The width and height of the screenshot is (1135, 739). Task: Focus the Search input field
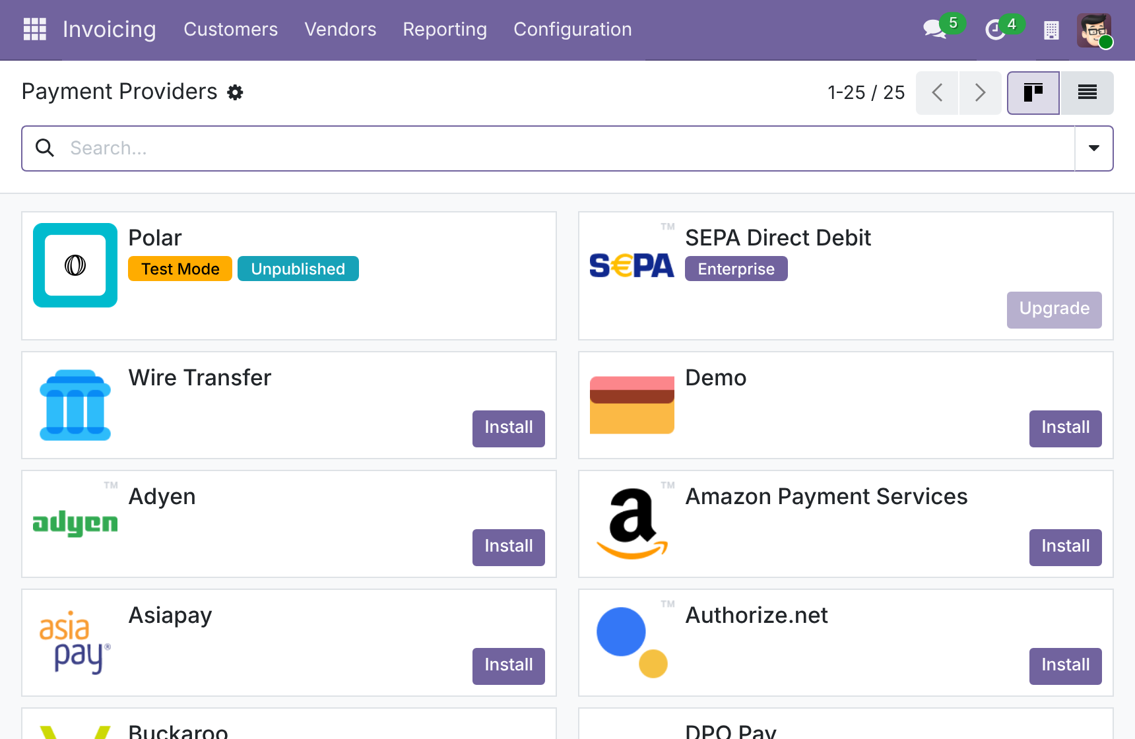click(x=567, y=148)
